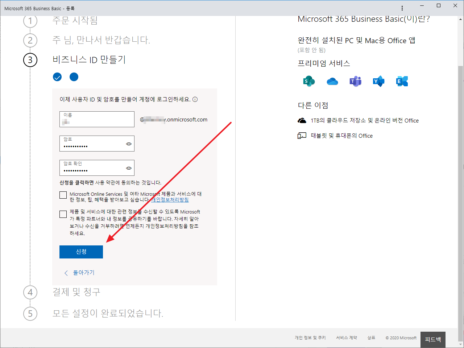This screenshot has height=348, width=464.
Task: Click the step 5 circle number
Action: (x=30, y=314)
